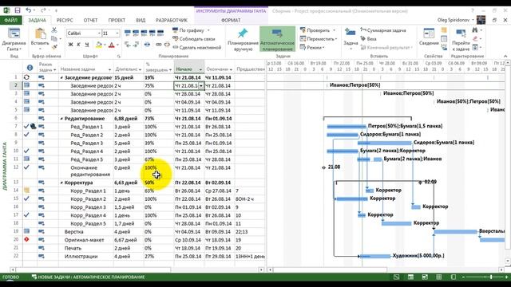Open Начало column filter arrow

point(200,69)
